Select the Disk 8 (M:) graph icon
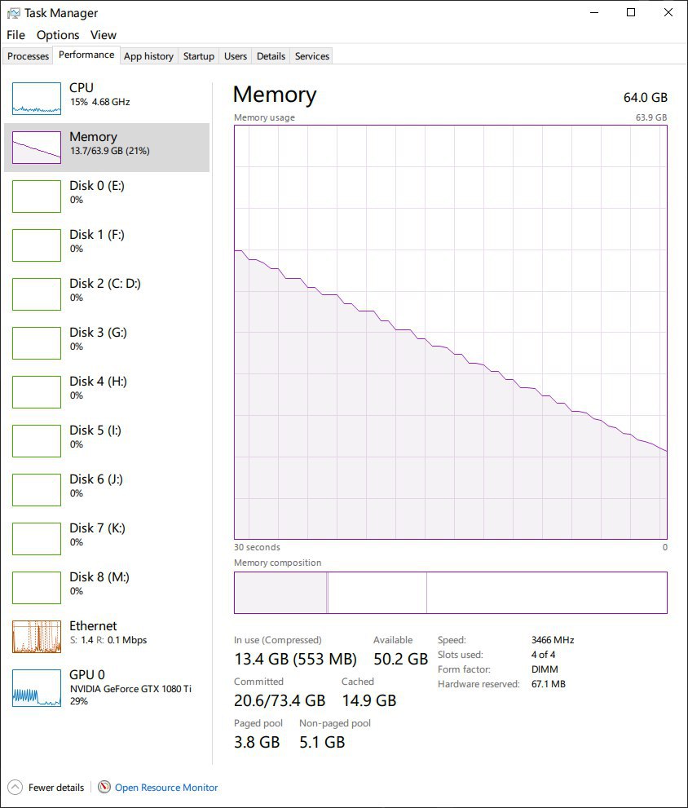 [37, 588]
